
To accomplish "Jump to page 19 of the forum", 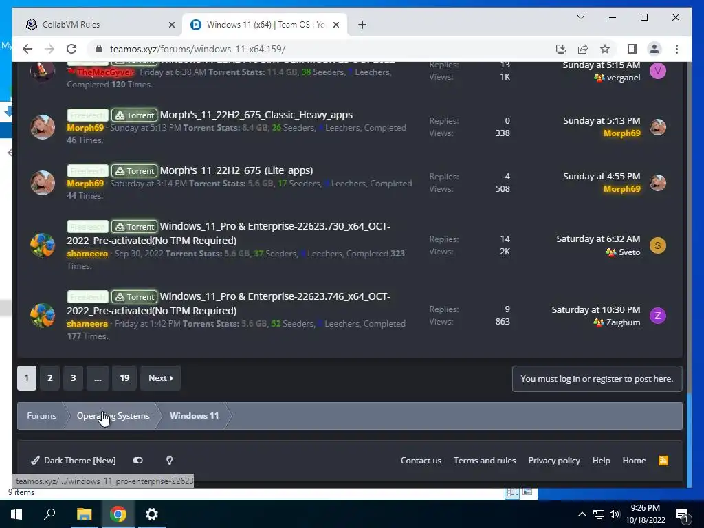I will coord(125,378).
